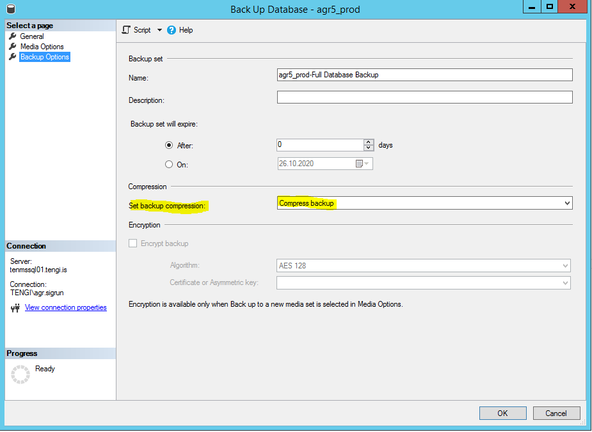592x432 pixels.
Task: Click the Script toolbar button
Action: pyautogui.click(x=136, y=30)
